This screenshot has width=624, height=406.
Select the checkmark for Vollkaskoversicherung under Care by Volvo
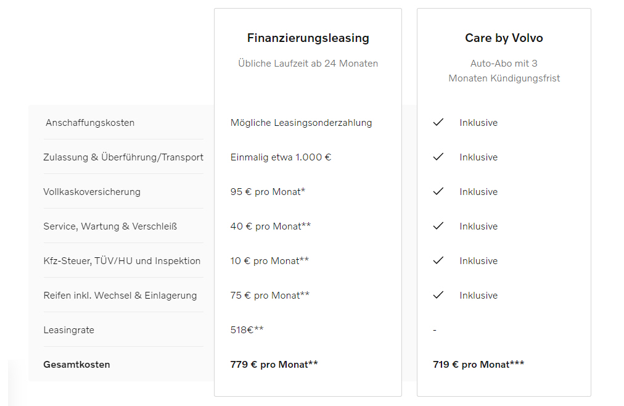(438, 191)
